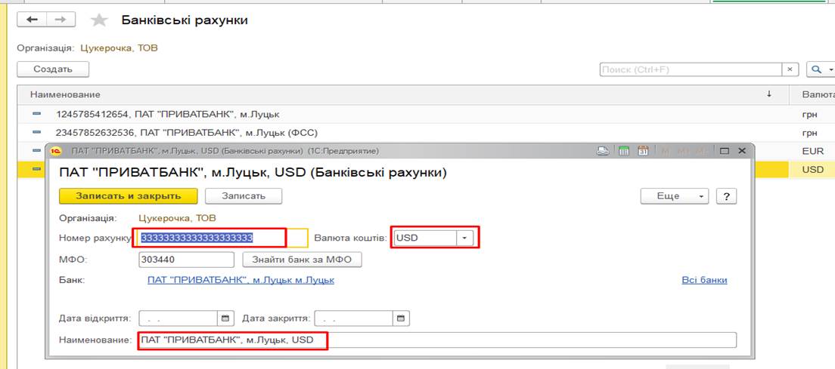835x369 pixels.
Task: Open the Всі банки link
Action: [x=704, y=280]
